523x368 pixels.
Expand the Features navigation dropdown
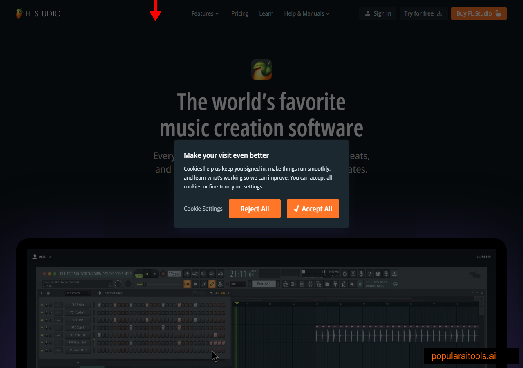pos(206,13)
